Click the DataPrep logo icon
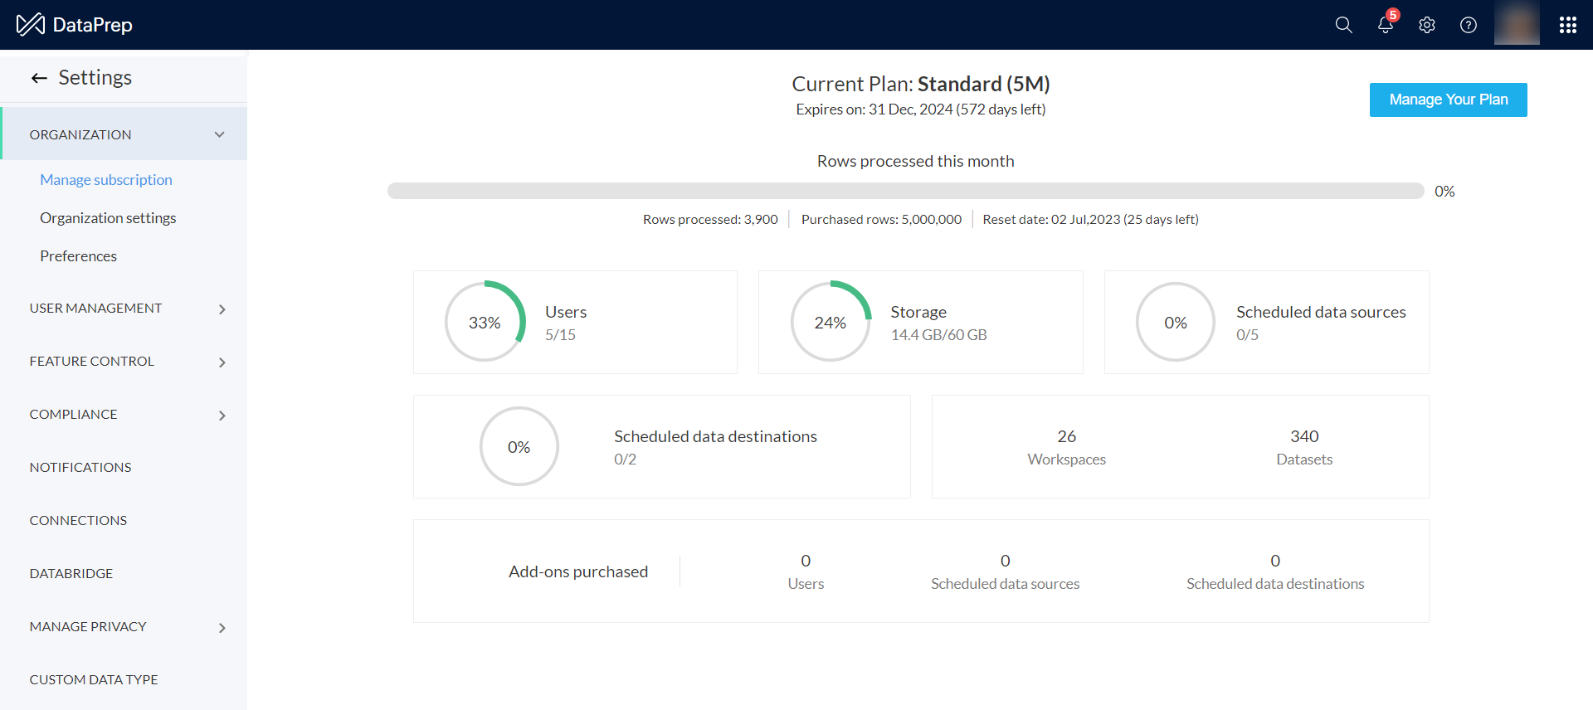 pyautogui.click(x=31, y=25)
